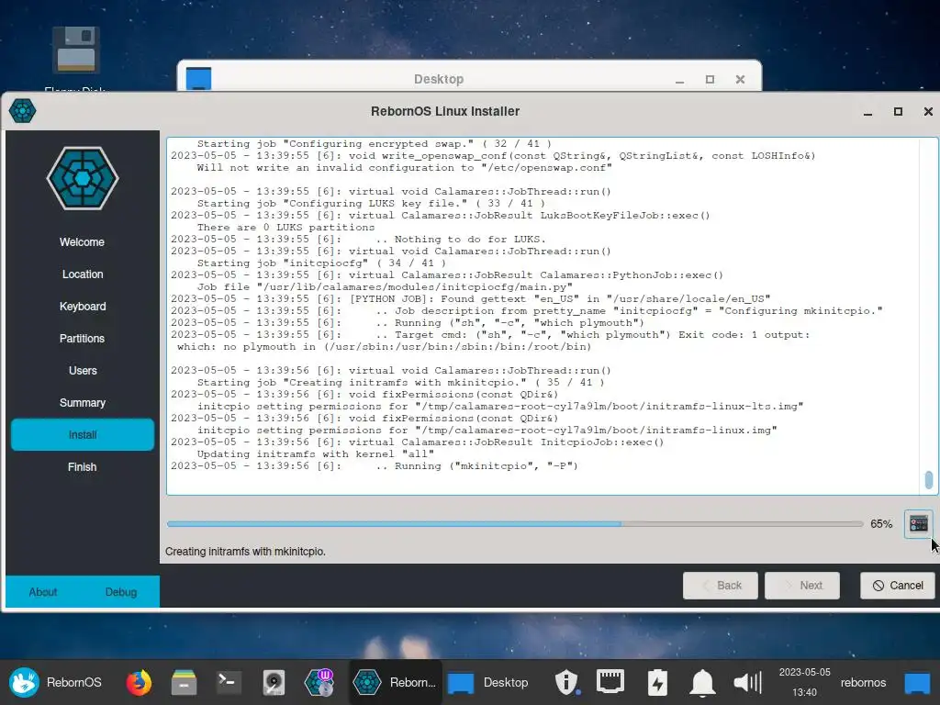Open the security shield tray icon
This screenshot has height=705, width=940.
coord(566,682)
